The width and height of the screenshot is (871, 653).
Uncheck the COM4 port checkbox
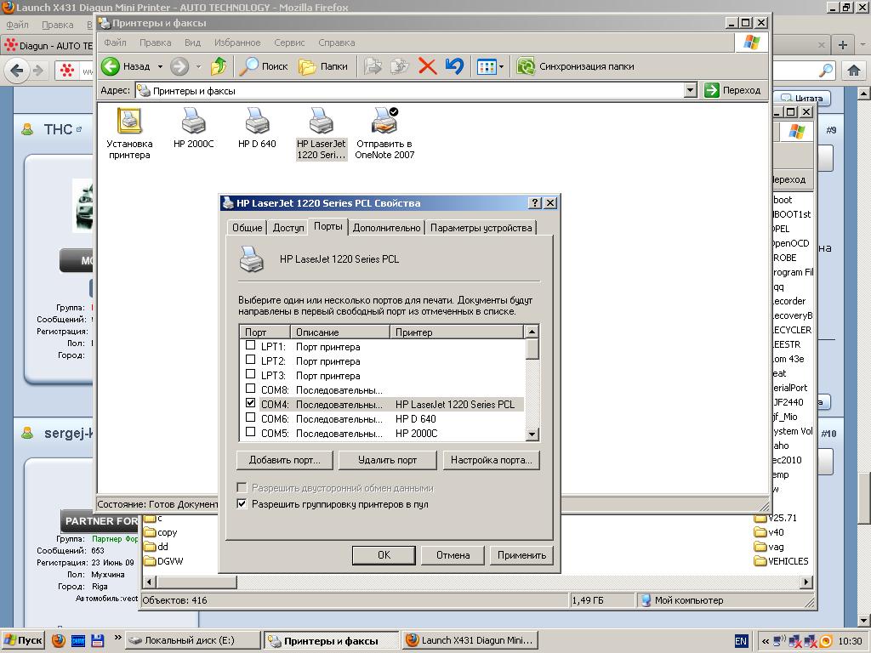(x=251, y=403)
